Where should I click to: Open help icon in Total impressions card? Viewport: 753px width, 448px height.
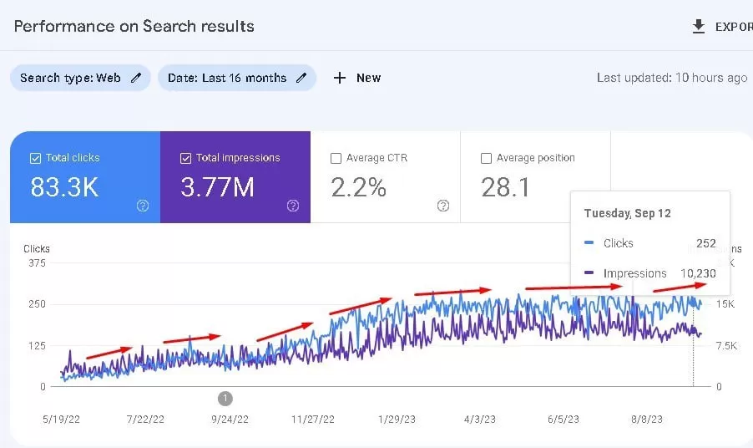293,206
